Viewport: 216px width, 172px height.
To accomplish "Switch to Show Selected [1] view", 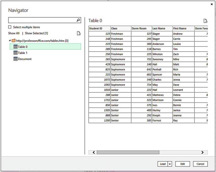I will pos(36,33).
